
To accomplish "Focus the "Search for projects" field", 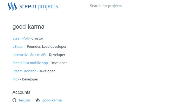I will coord(122,6).
